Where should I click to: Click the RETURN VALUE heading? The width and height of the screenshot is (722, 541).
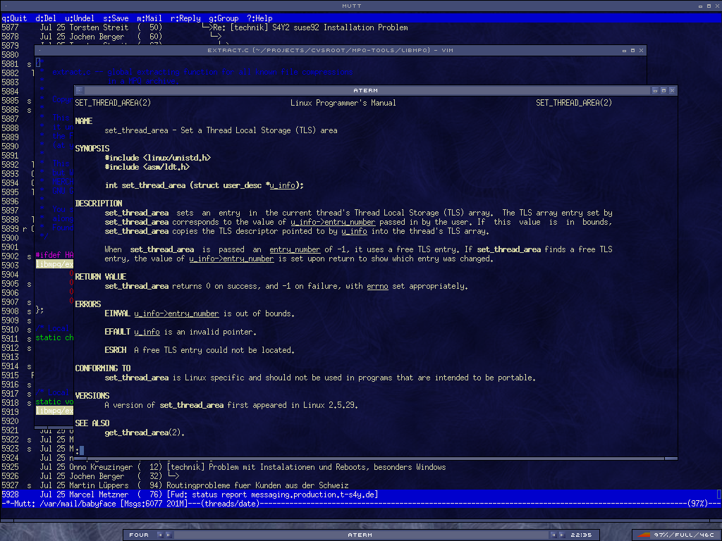point(101,277)
